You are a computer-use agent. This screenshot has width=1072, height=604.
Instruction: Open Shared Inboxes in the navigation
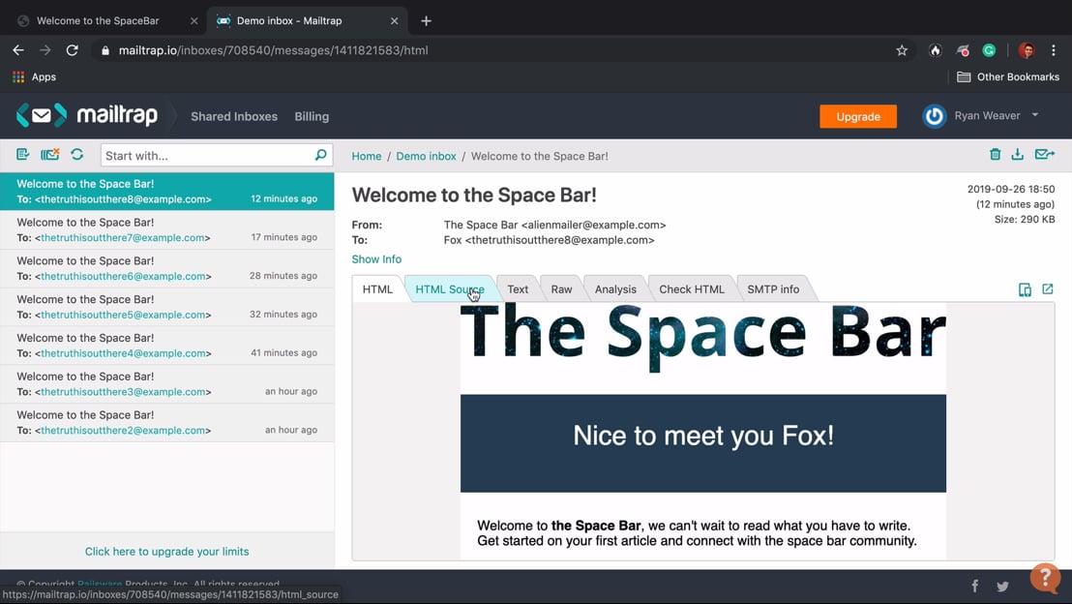pyautogui.click(x=234, y=116)
